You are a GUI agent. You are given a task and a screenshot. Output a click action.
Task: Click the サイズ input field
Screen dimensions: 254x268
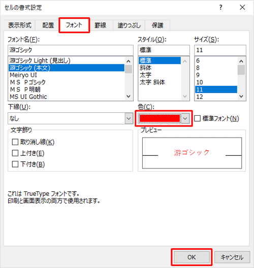[220, 50]
